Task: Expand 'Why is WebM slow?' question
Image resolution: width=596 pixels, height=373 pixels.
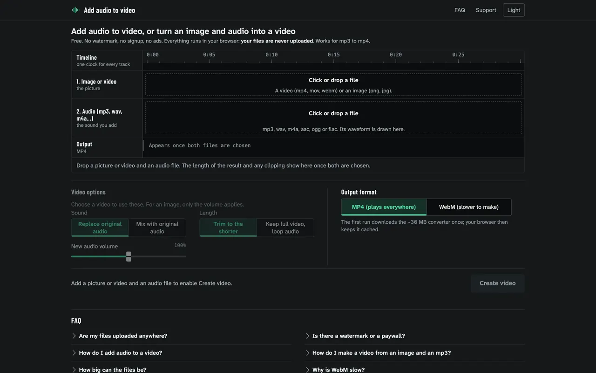Action: click(414, 370)
